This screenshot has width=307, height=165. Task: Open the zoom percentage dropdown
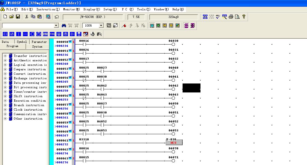pos(101,25)
